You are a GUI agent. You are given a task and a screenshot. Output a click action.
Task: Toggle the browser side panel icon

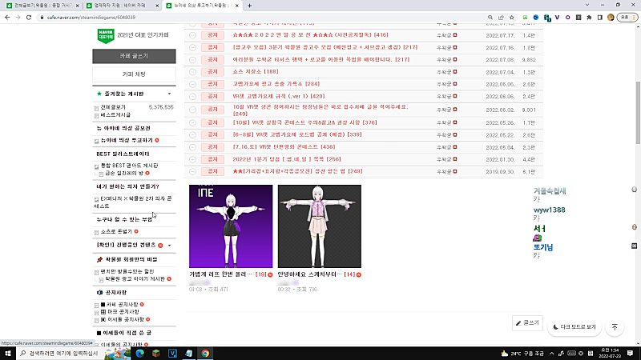pos(599,18)
